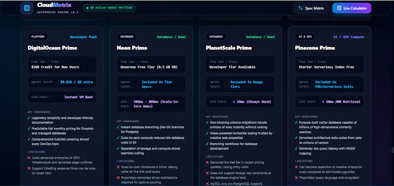
Task: Open the Neon Prime card title
Action: point(132,48)
